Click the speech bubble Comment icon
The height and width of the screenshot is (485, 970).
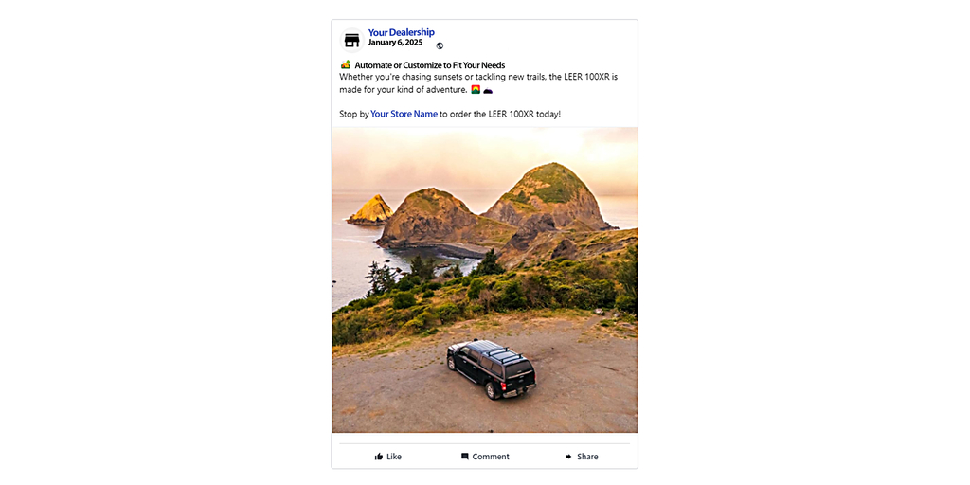tap(464, 457)
